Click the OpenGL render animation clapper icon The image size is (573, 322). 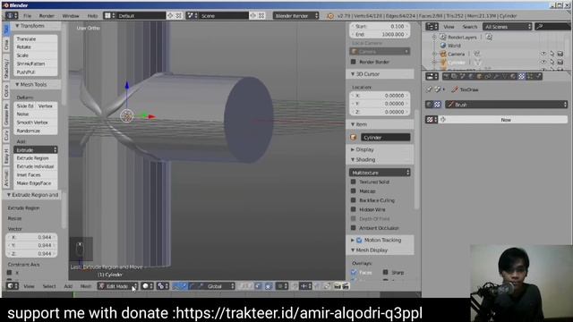pos(346,286)
